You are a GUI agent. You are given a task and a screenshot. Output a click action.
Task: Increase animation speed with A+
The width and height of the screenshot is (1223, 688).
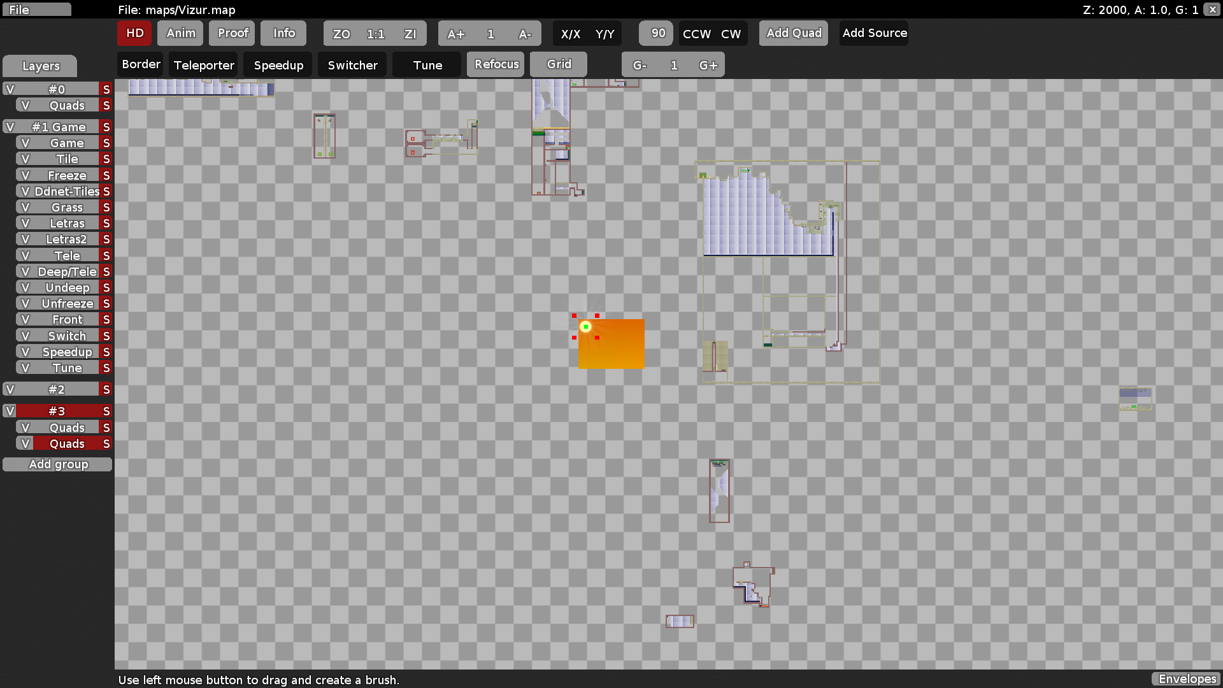click(x=456, y=34)
